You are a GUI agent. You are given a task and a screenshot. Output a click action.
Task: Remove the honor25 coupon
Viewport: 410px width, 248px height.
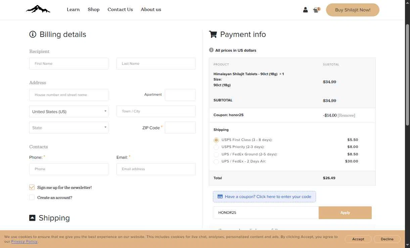pyautogui.click(x=346, y=115)
